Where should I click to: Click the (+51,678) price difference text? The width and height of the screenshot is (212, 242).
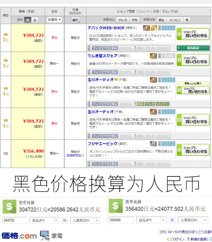[x=34, y=156]
